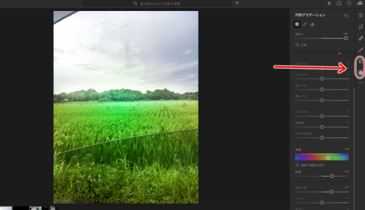
Task: Click the かすみの除去 (dehaze) slider handle
Action: tap(322, 137)
